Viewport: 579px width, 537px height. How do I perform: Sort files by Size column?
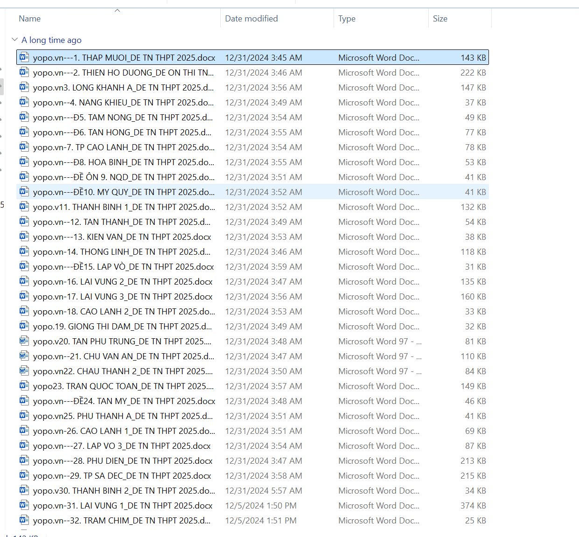(x=439, y=19)
